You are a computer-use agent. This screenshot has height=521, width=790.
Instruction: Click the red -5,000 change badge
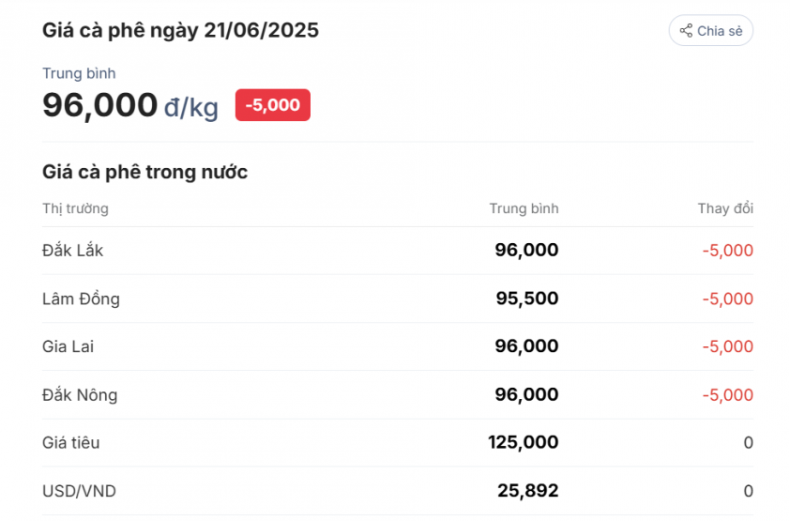pos(272,105)
